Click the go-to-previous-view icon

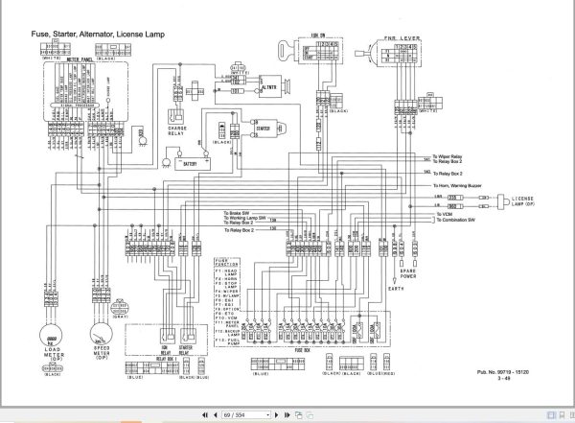(299, 415)
